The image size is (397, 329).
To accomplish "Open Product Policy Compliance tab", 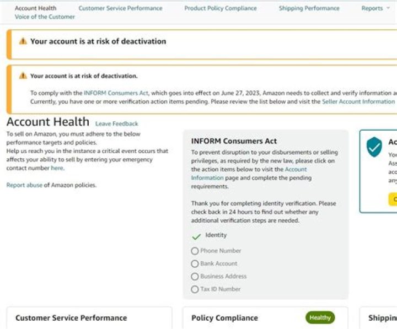I will [x=220, y=8].
